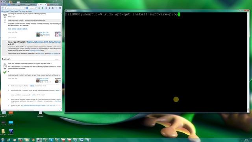
Task: Select the Photoshop PSD desktop file
Action: 11,132
